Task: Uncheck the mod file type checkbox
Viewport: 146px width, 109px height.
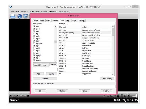Action: pyautogui.click(x=34, y=29)
